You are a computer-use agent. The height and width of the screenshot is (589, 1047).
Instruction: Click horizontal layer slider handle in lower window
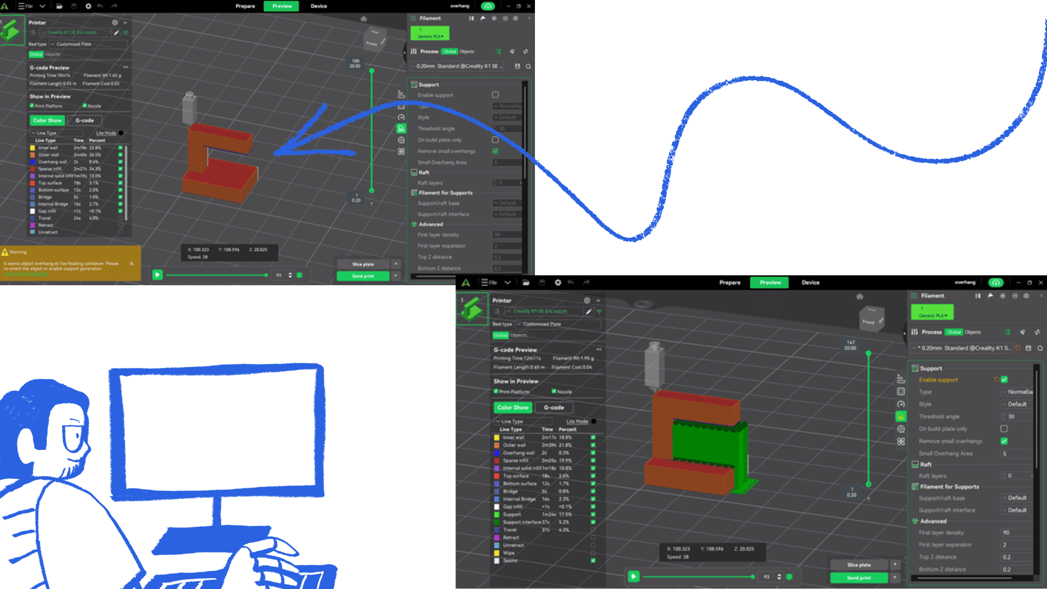pos(753,576)
